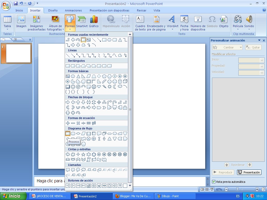
Task: Select the plus sign equation shape
Action: 68,123
